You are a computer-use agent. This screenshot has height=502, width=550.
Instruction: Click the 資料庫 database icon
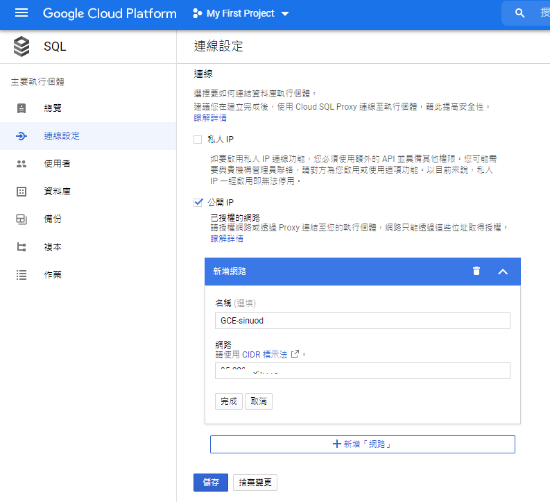[22, 192]
